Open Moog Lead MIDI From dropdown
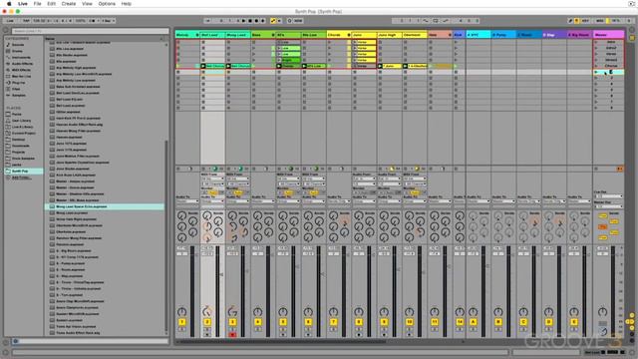Viewport: 638px width, 359px height. pyautogui.click(x=238, y=179)
